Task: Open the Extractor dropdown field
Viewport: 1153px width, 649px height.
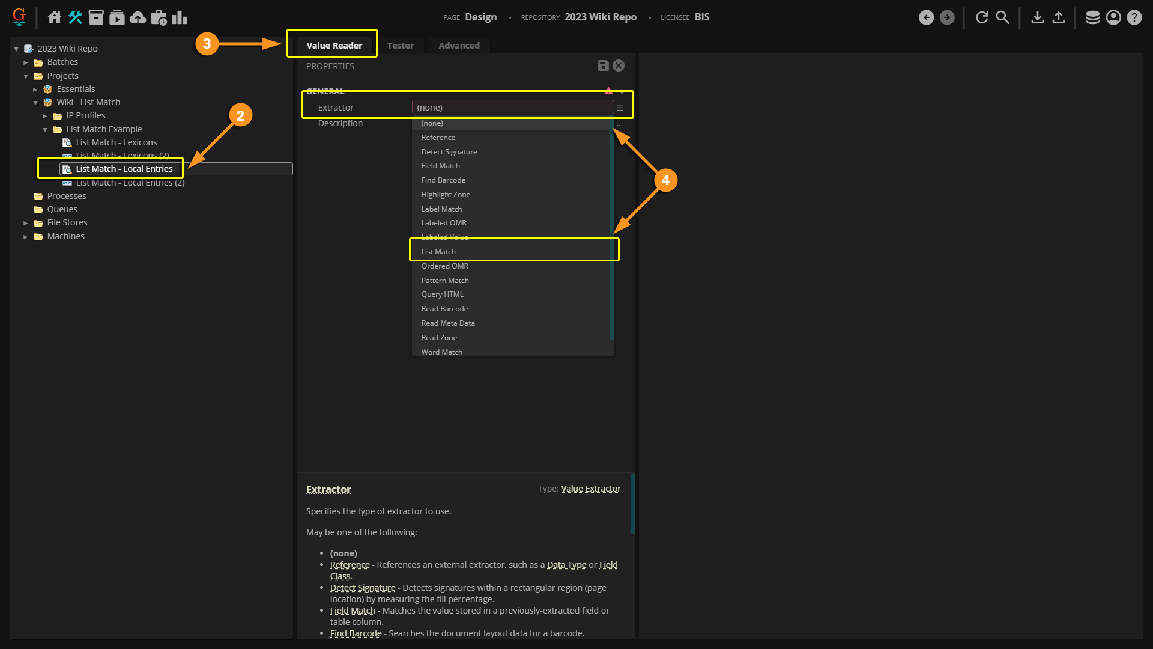Action: click(x=512, y=108)
